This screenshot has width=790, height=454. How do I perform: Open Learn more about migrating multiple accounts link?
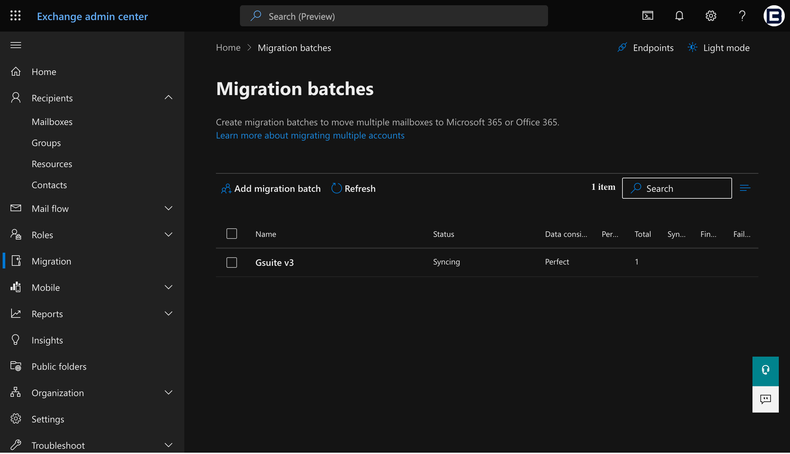click(310, 135)
